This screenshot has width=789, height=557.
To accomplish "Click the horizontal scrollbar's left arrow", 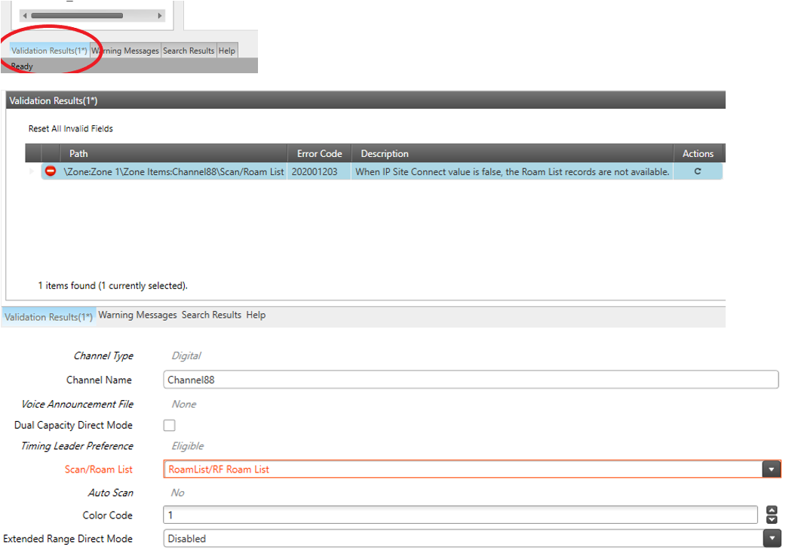I will pyautogui.click(x=25, y=15).
